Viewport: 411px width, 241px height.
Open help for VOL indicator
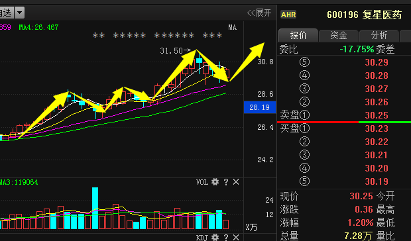[226, 182]
